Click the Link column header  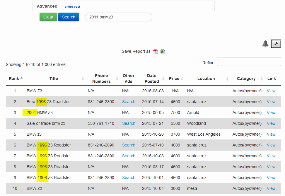point(272,79)
